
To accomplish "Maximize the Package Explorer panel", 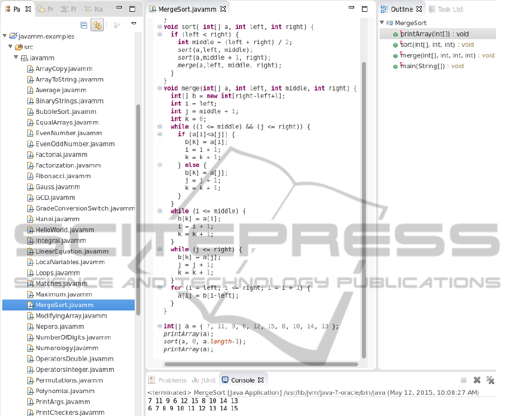I will click(x=132, y=9).
